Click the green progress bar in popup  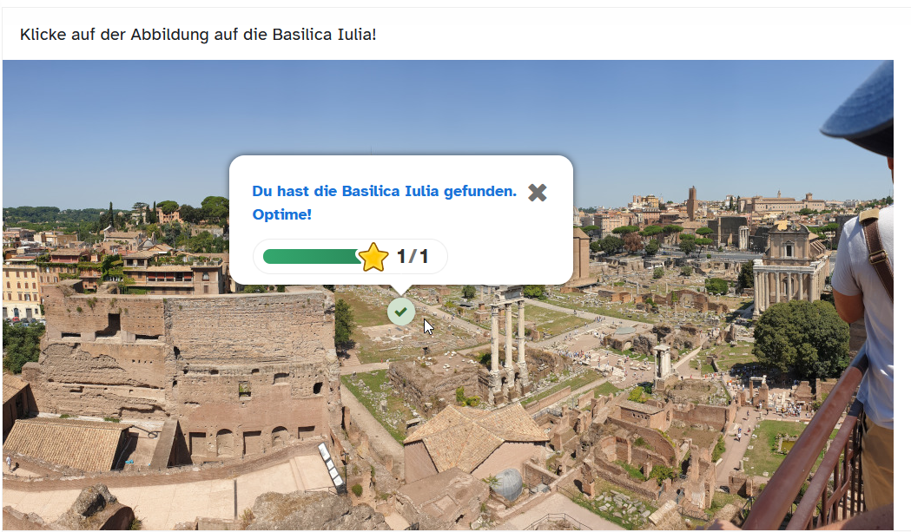(x=311, y=256)
